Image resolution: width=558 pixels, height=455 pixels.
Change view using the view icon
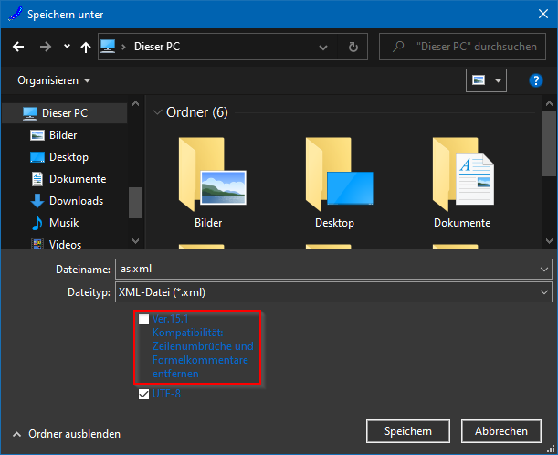click(477, 80)
